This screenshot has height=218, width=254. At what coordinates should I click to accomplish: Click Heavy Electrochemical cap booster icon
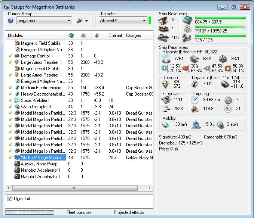tap(17, 94)
